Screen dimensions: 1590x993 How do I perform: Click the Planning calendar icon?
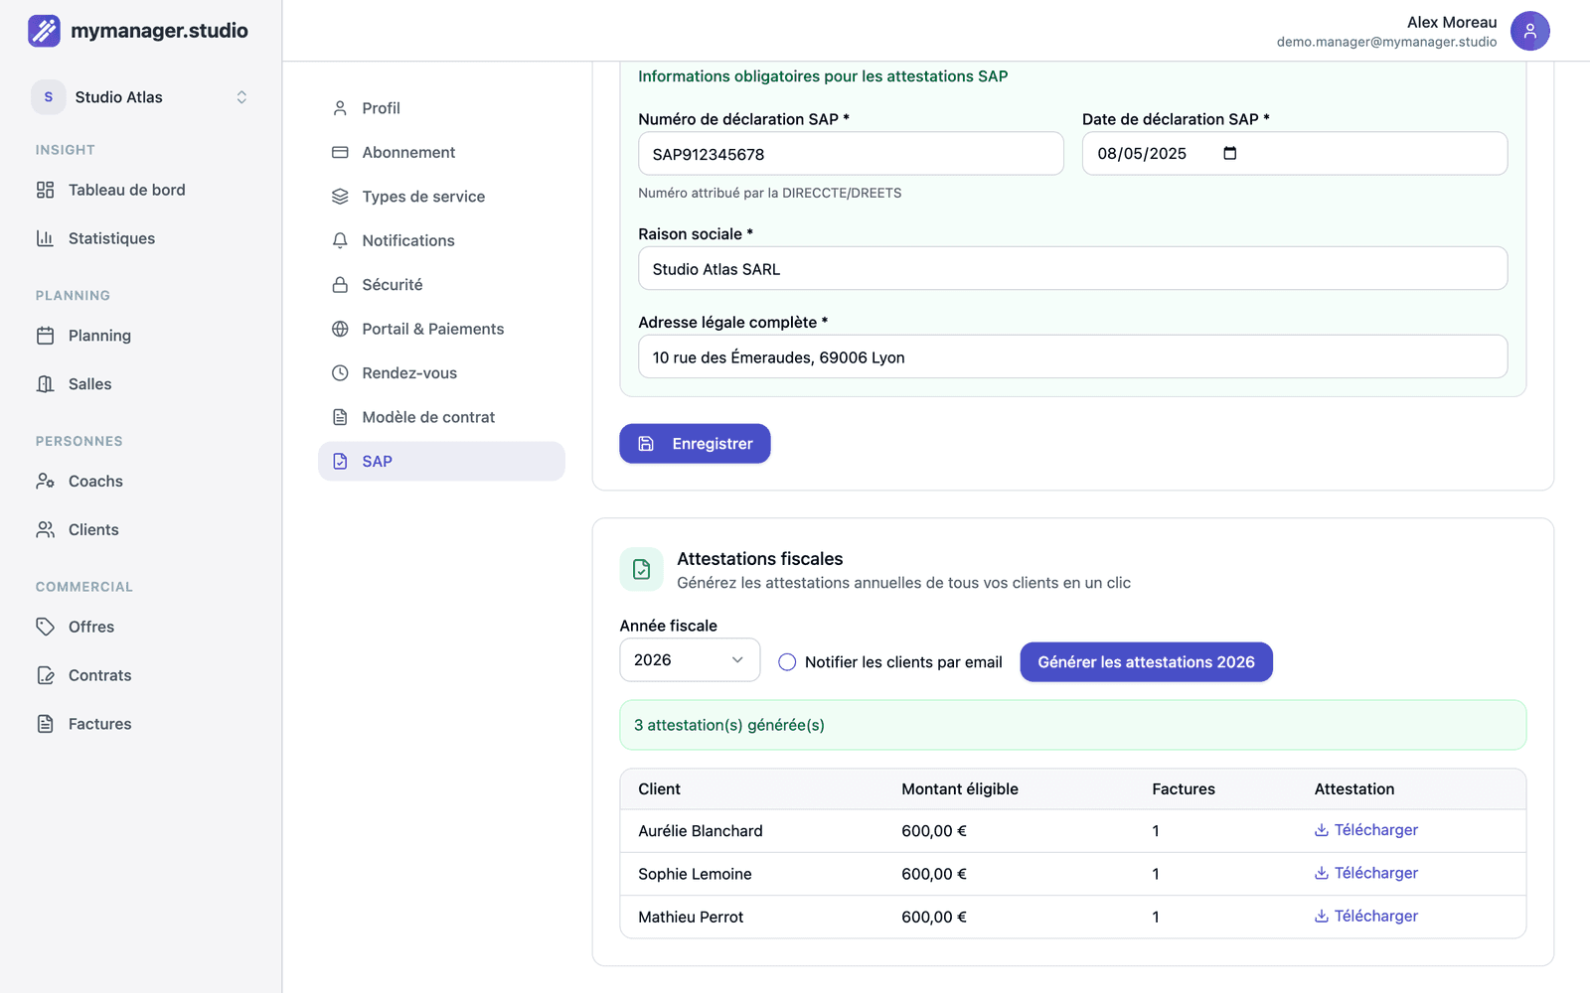(x=45, y=336)
